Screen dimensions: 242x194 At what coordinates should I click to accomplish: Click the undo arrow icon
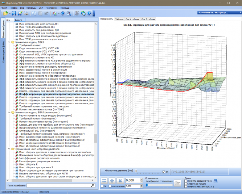[x=46, y=13]
